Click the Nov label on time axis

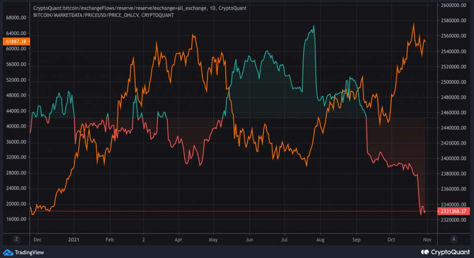tap(427, 239)
